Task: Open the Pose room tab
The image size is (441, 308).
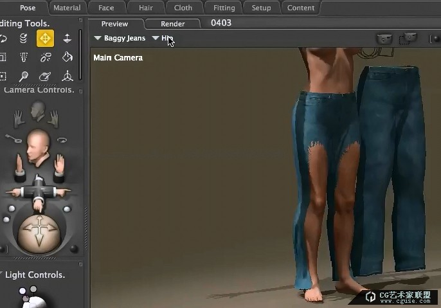Action: (x=28, y=8)
